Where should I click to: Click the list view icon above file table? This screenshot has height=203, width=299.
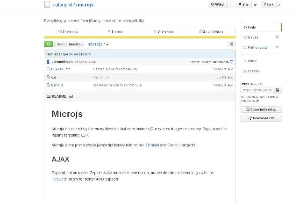coord(232,44)
